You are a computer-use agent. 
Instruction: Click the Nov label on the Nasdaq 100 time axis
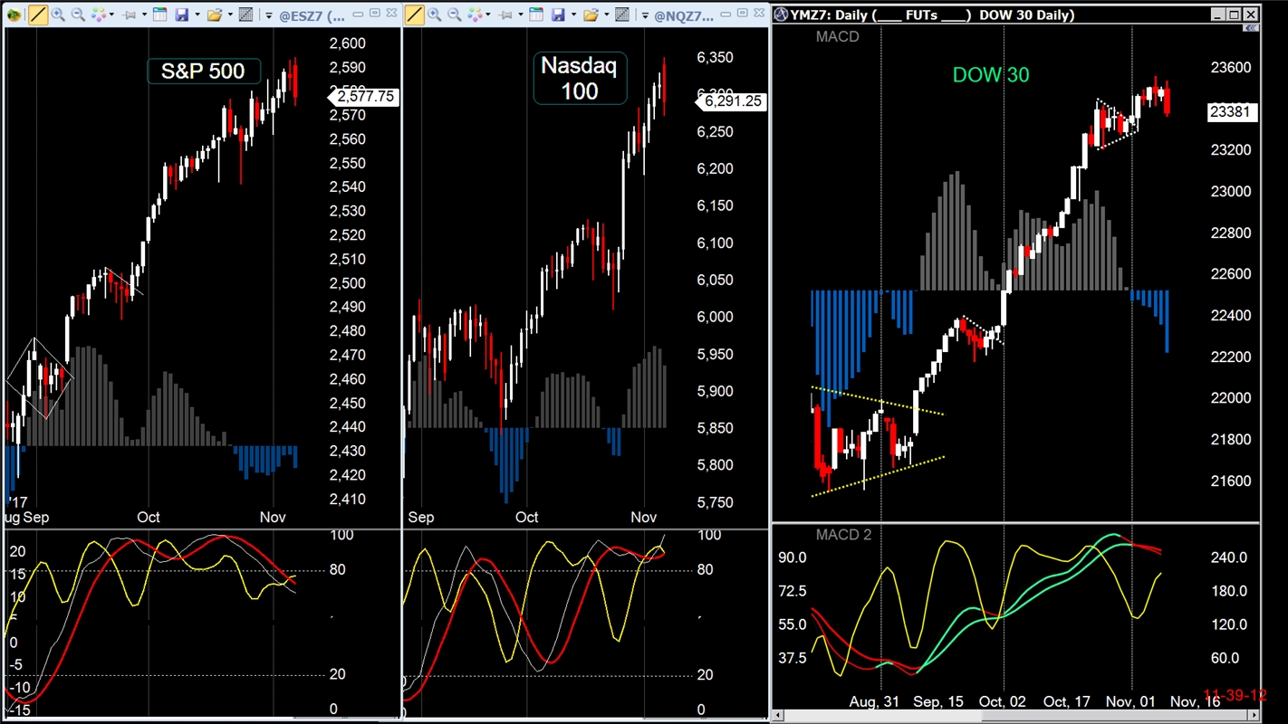click(643, 518)
